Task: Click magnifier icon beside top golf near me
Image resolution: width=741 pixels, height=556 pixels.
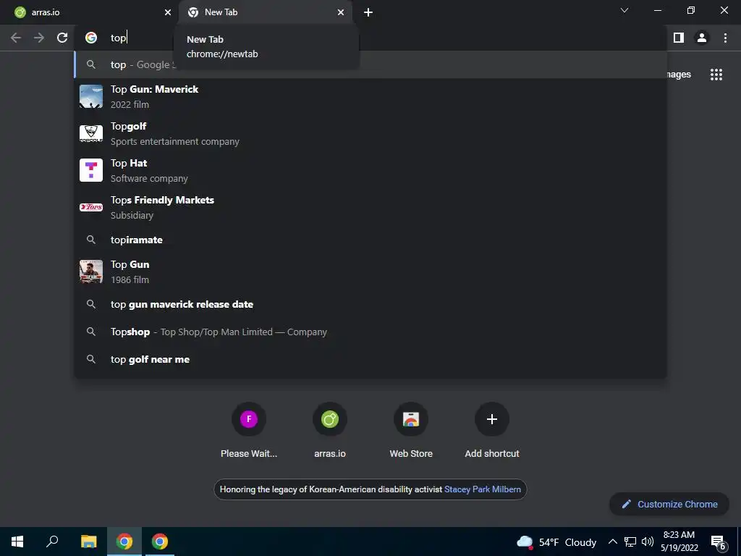Action: (91, 359)
